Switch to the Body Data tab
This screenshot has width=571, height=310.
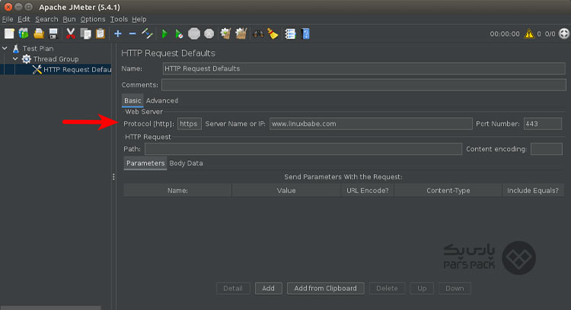186,163
